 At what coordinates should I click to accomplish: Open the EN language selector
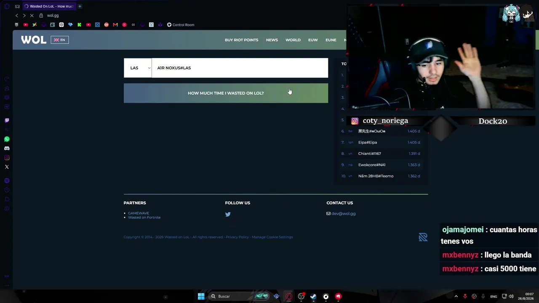(x=60, y=40)
